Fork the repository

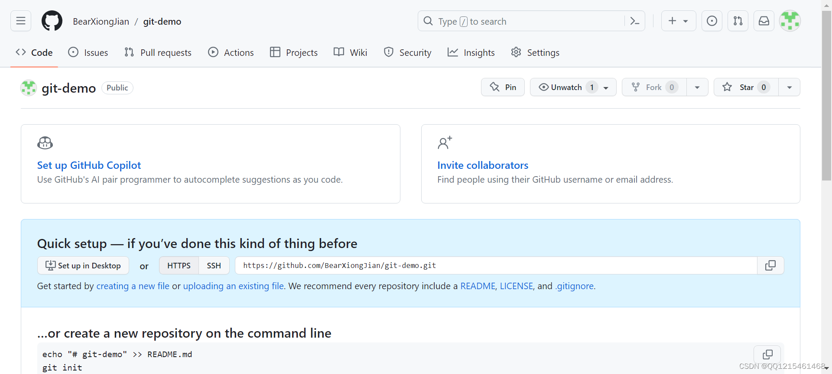(x=654, y=87)
